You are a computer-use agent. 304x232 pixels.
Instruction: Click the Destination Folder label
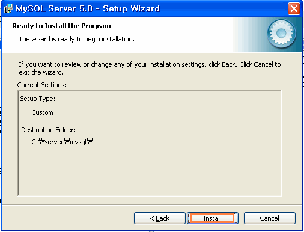[x=49, y=130]
